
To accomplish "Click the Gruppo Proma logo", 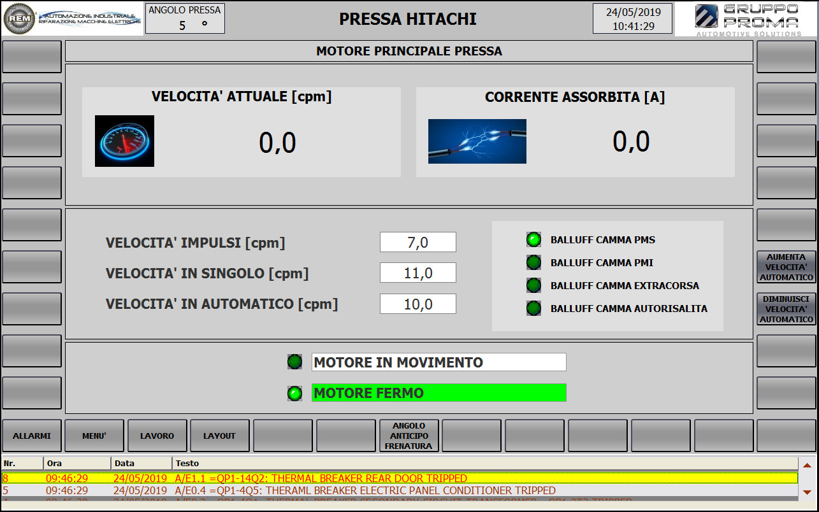I will pos(746,19).
